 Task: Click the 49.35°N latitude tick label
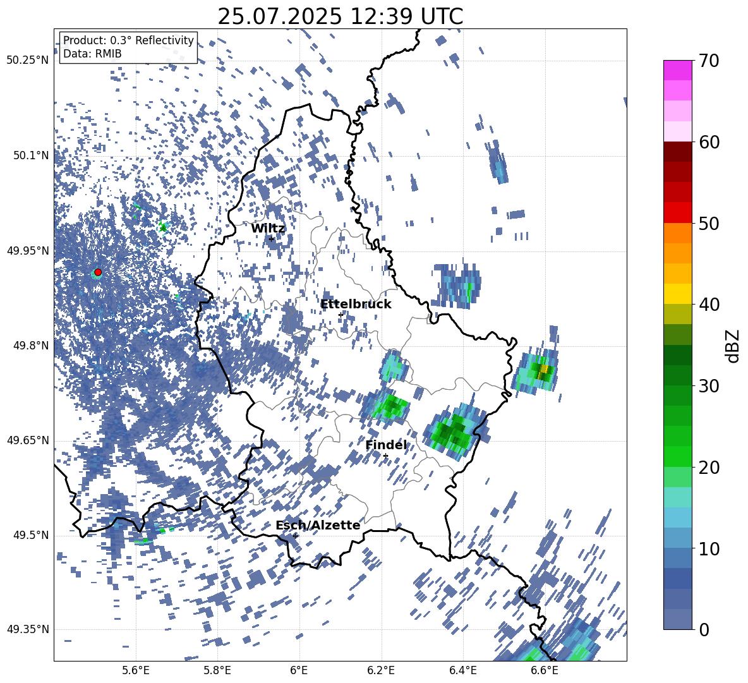(x=28, y=629)
